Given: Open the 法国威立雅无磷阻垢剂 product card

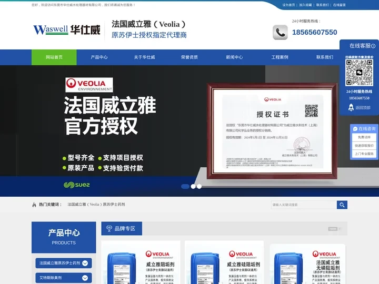Looking at the screenshot, I should click(307, 264).
